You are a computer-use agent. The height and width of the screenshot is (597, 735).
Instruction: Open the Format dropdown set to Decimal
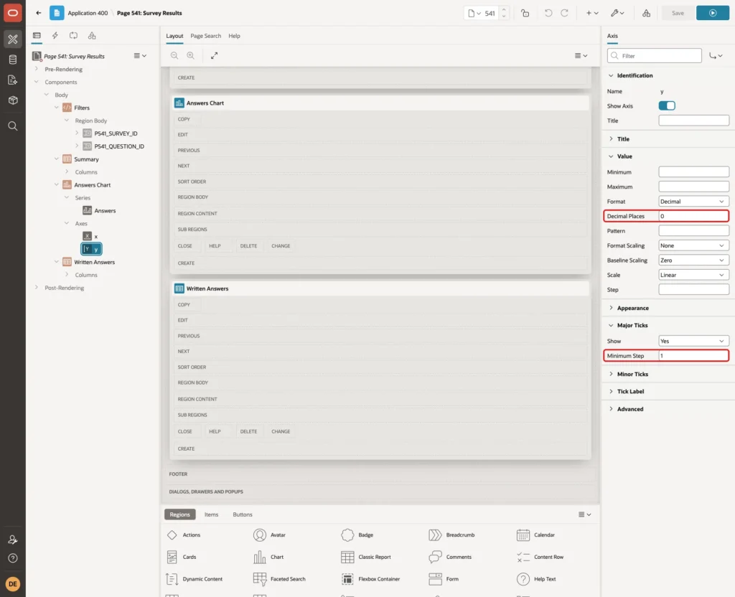pos(693,202)
